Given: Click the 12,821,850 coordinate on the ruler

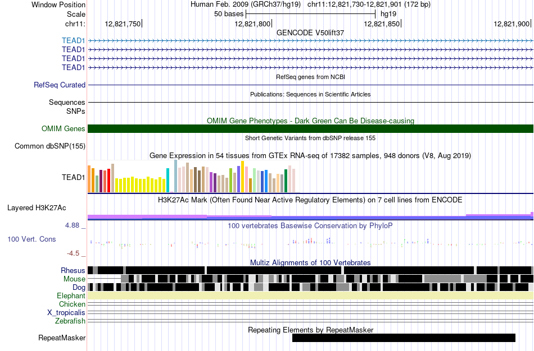Looking at the screenshot, I should (382, 24).
